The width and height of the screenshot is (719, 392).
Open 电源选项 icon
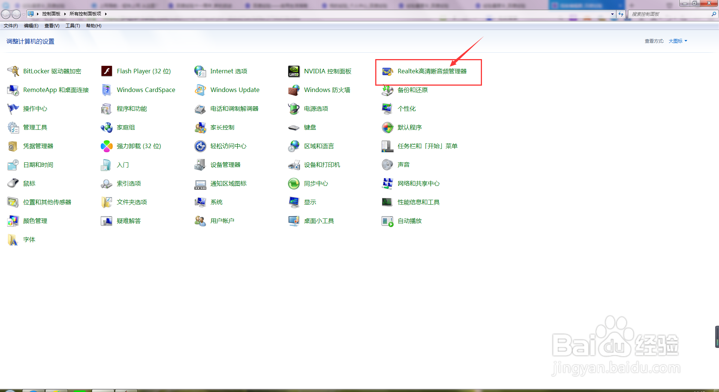point(294,108)
